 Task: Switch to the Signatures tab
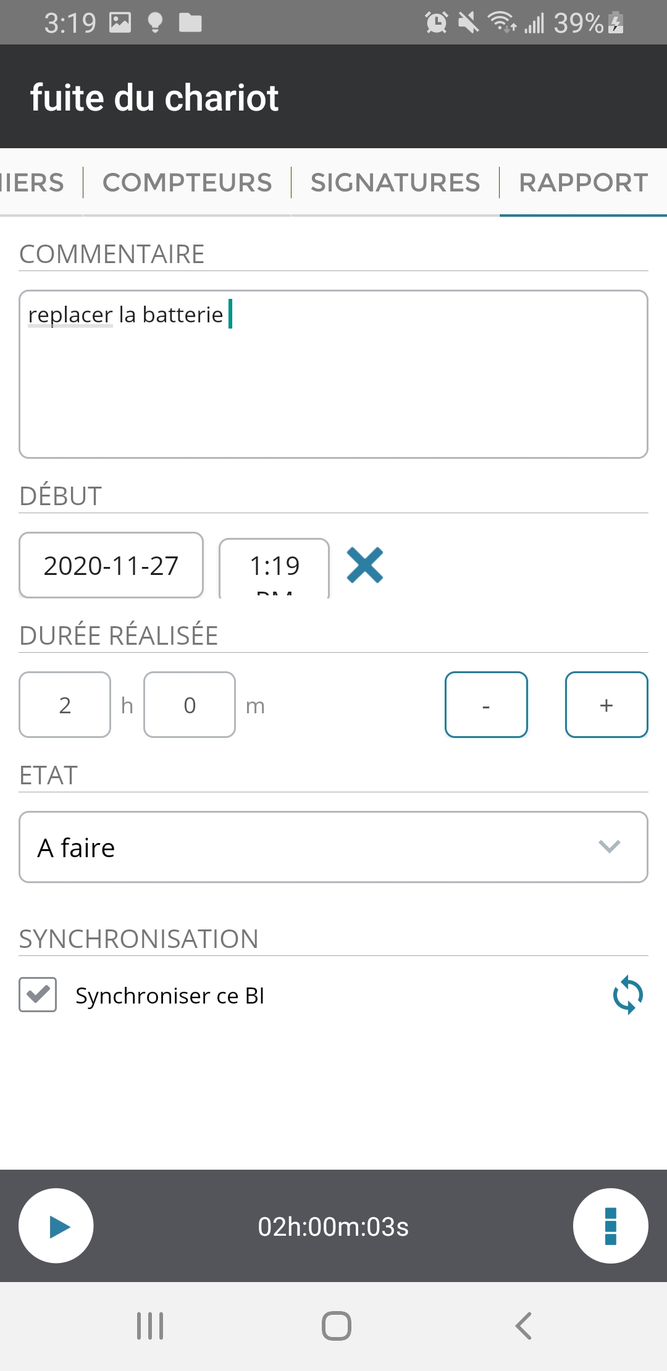[x=395, y=183]
